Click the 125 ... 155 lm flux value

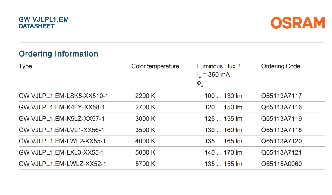(223, 119)
